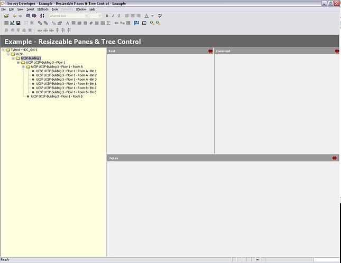Viewport: 341px width, 263px height.
Task: Click the gray forward arrow icon
Action: point(21,16)
